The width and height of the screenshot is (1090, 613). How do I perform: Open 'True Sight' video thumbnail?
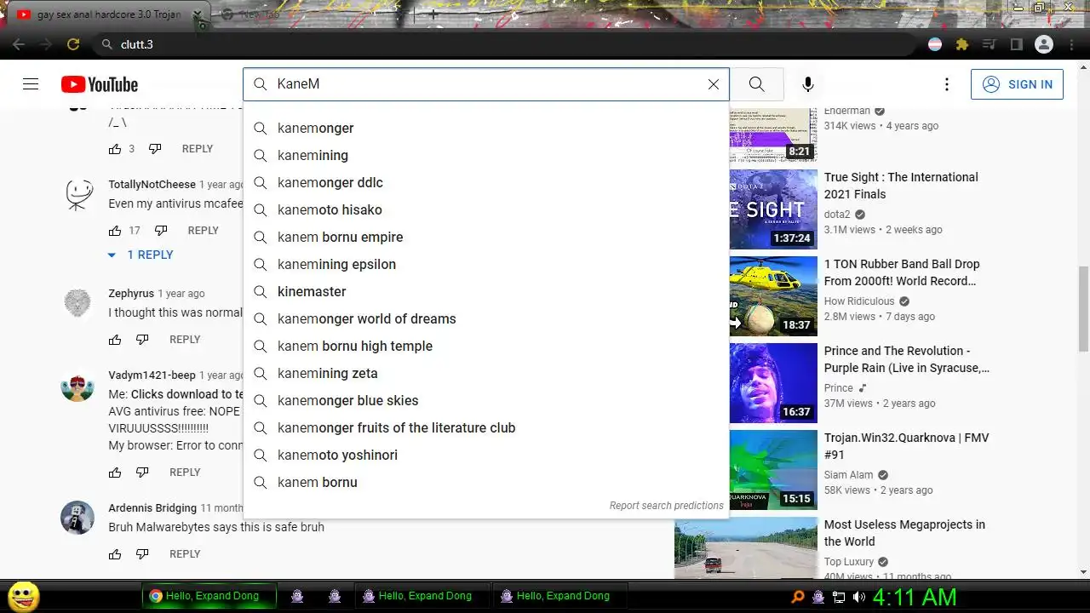773,209
